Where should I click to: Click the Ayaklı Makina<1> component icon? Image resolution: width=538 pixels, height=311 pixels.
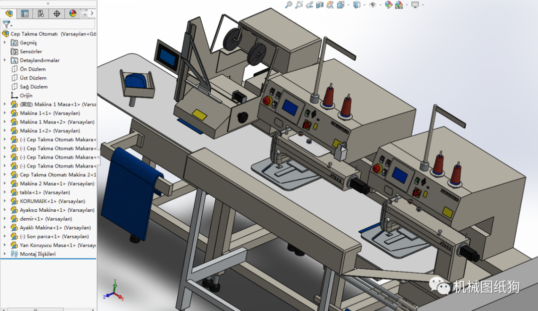(14, 228)
